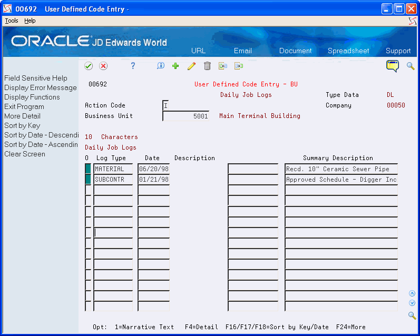This screenshot has height=336, width=420.
Task: Click the blue scroll down arrow icon
Action: [412, 303]
